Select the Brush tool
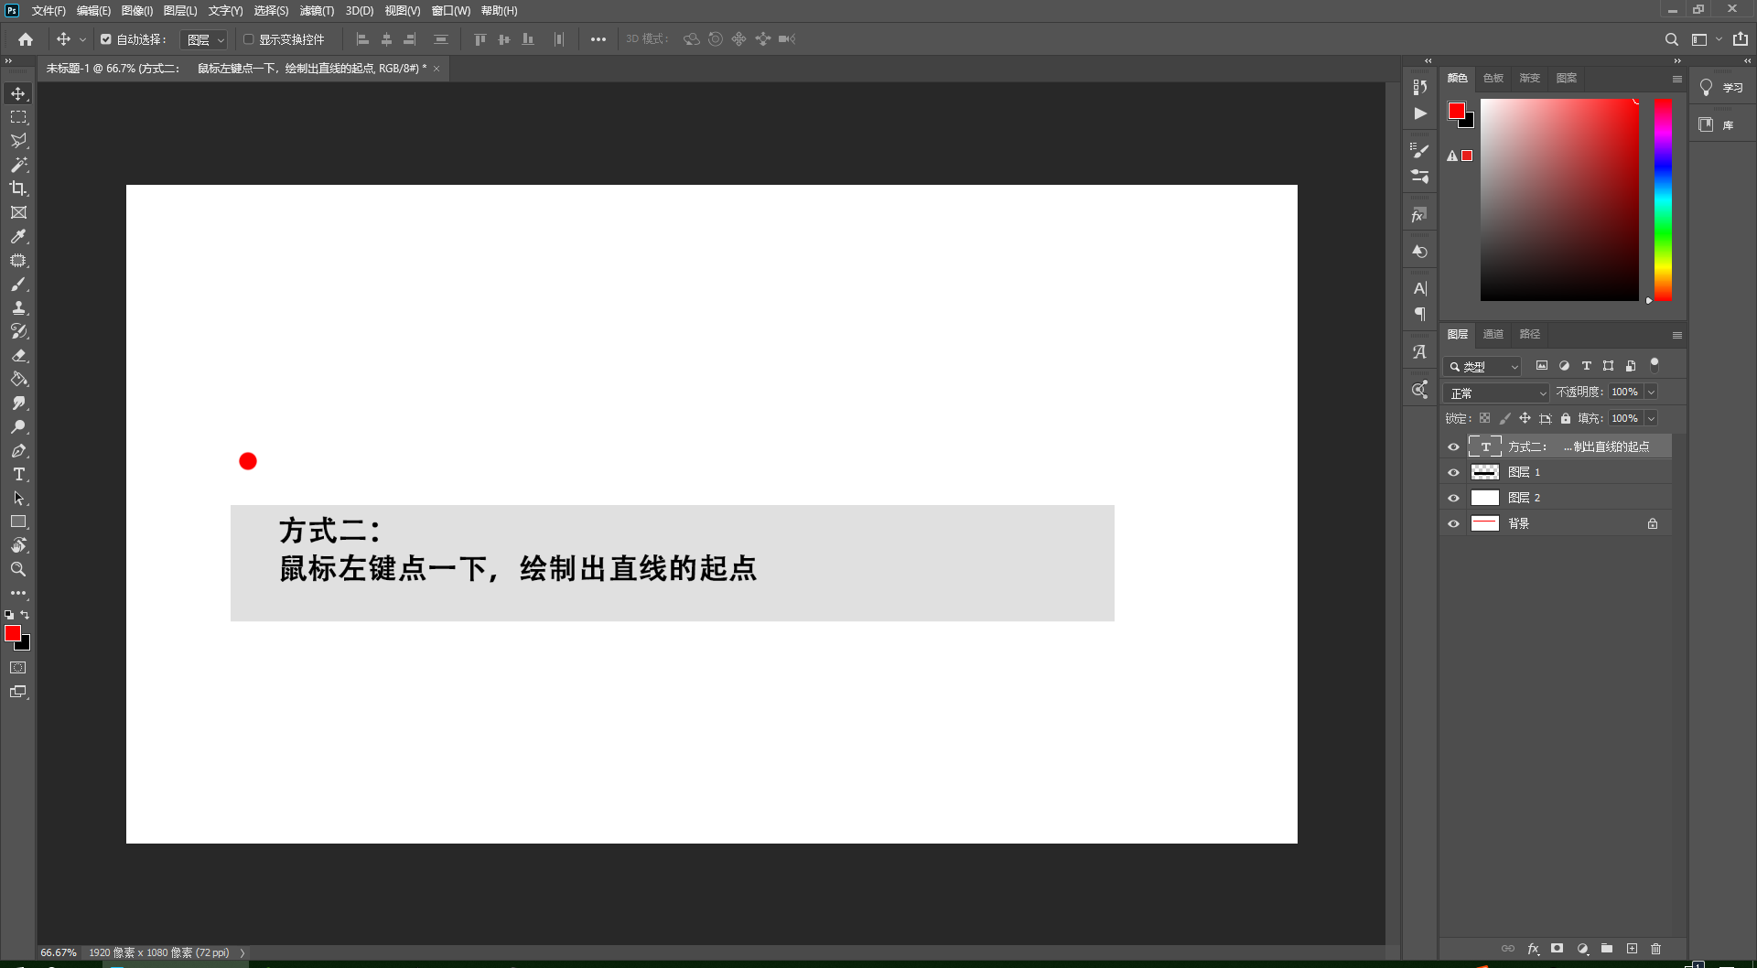Screen dimensions: 1757x968 18,284
